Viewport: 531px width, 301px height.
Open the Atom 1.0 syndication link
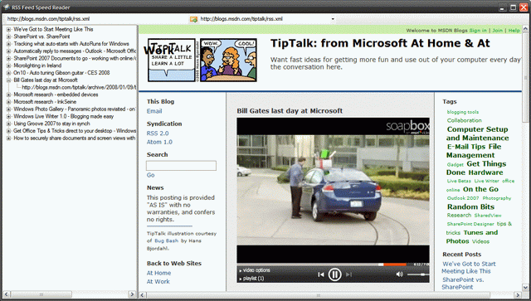pos(159,142)
